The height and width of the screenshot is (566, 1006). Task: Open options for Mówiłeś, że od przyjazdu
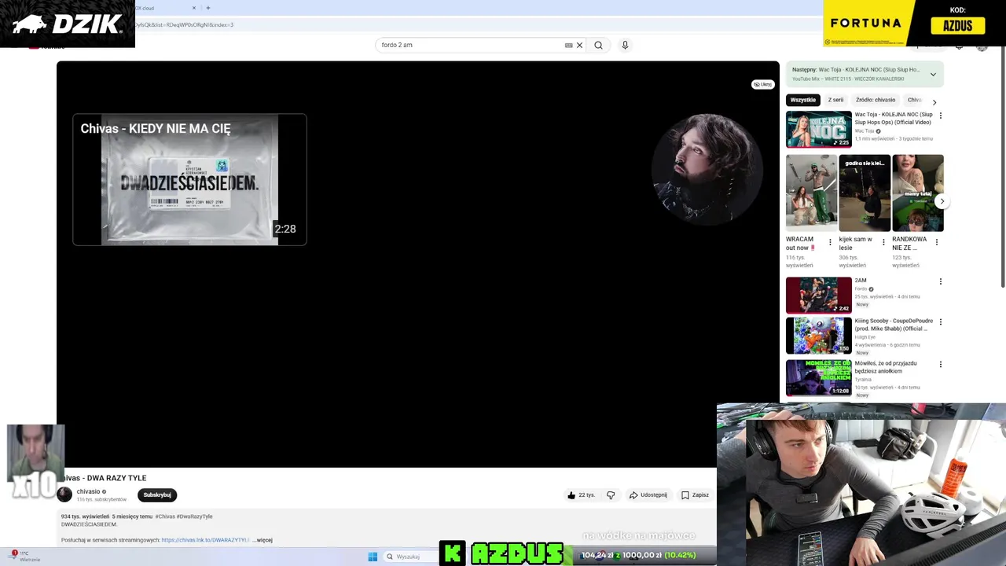940,364
